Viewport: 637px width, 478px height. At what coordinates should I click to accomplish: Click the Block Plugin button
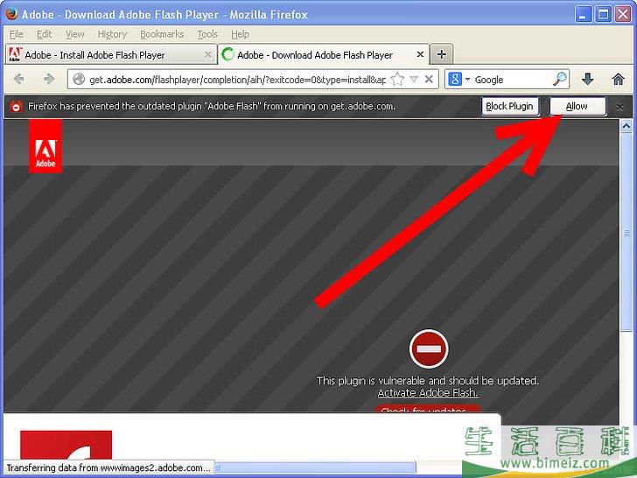click(509, 107)
